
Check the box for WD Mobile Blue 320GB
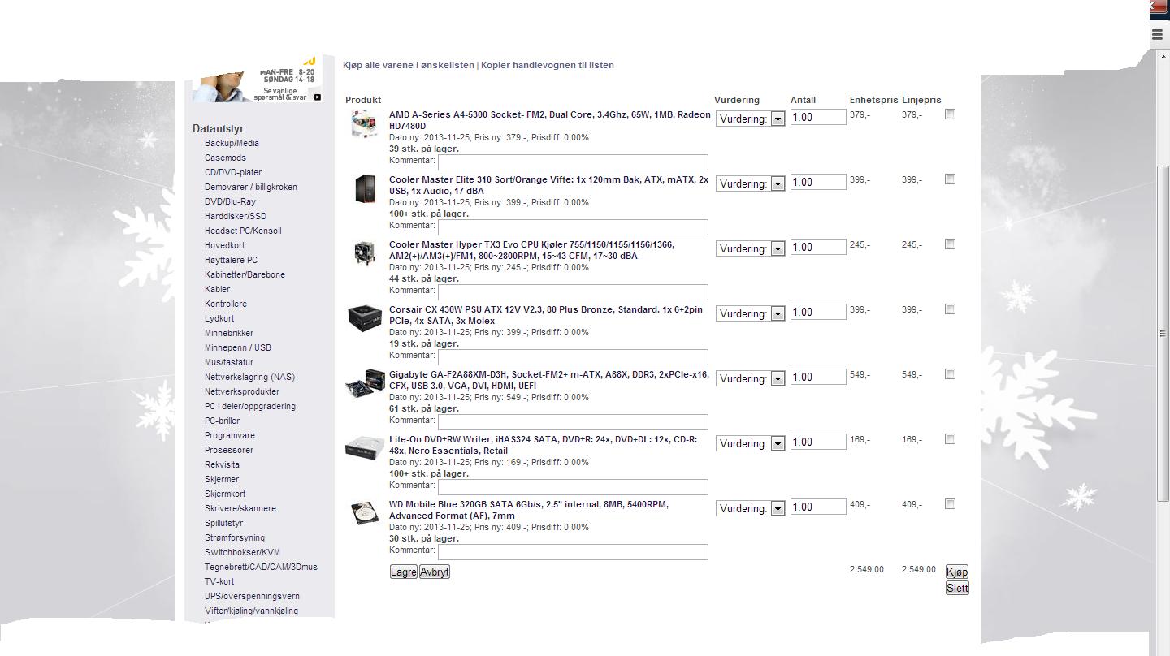(x=950, y=504)
